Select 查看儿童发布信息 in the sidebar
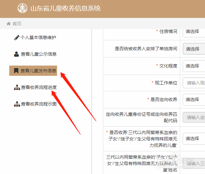Image resolution: width=205 pixels, height=174 pixels. (33, 71)
